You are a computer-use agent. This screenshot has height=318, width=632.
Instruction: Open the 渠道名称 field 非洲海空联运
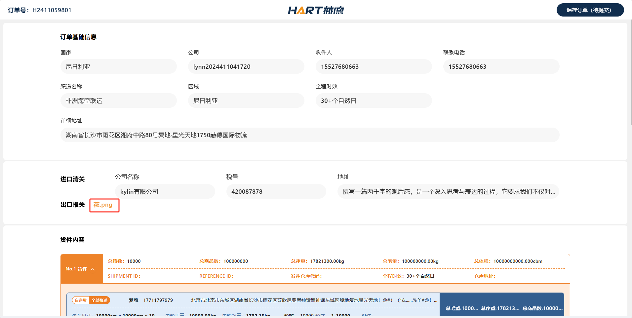tap(118, 101)
